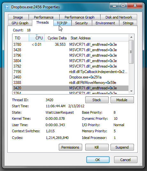Open the Performance tab

(44, 17)
